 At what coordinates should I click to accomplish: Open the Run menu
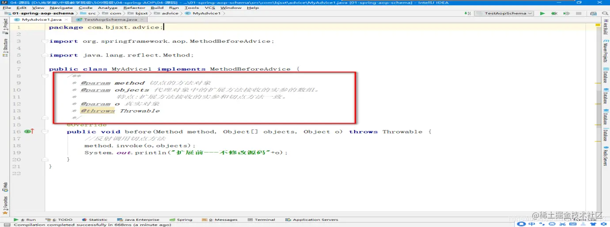(174, 7)
